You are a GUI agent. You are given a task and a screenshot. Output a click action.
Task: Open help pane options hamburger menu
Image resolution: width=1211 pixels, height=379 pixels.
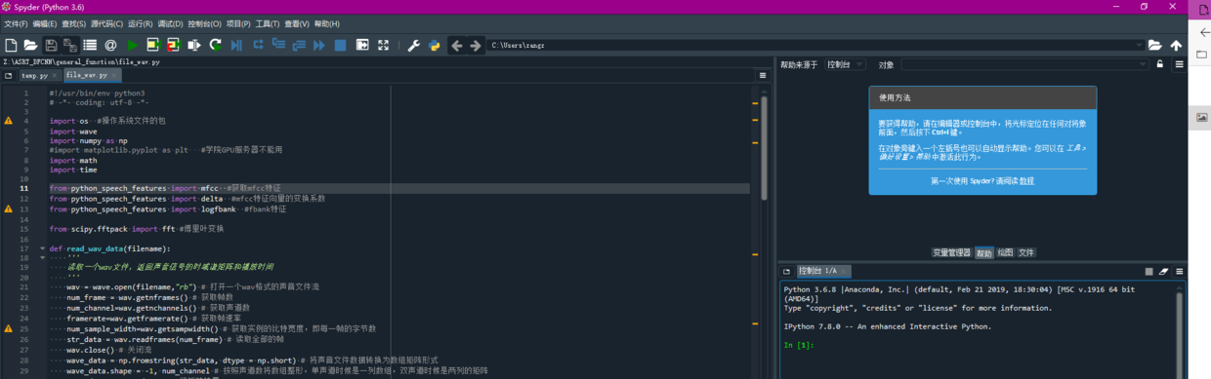(1179, 64)
